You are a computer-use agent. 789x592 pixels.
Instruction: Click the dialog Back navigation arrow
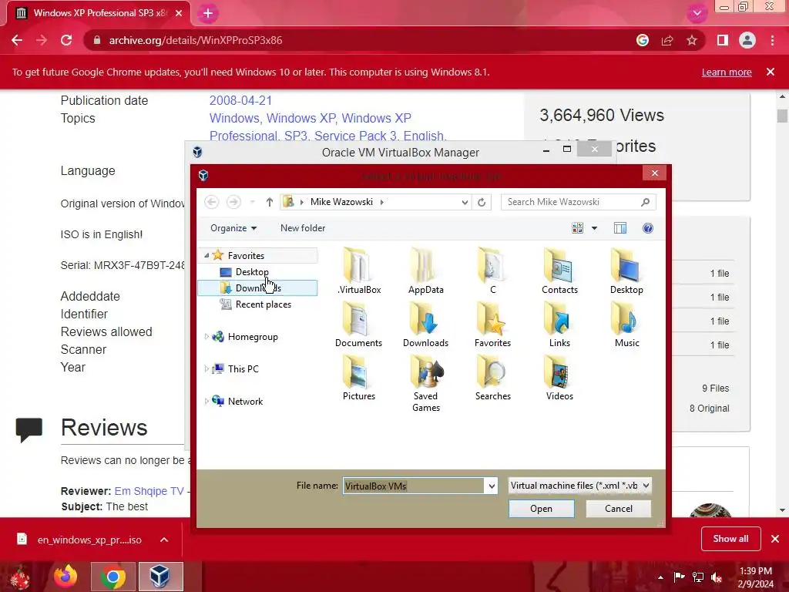212,202
